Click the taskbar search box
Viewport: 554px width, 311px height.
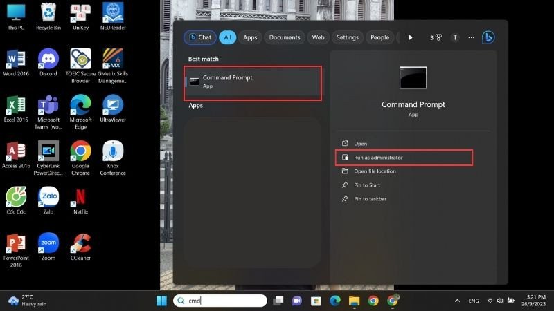(220, 301)
